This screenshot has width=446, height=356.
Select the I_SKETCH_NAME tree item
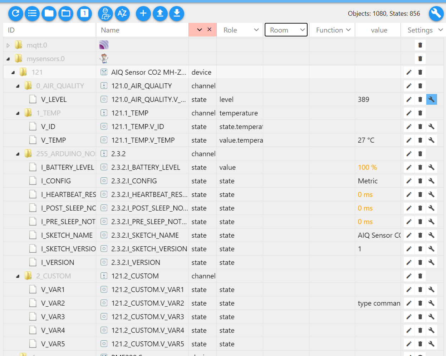(67, 235)
